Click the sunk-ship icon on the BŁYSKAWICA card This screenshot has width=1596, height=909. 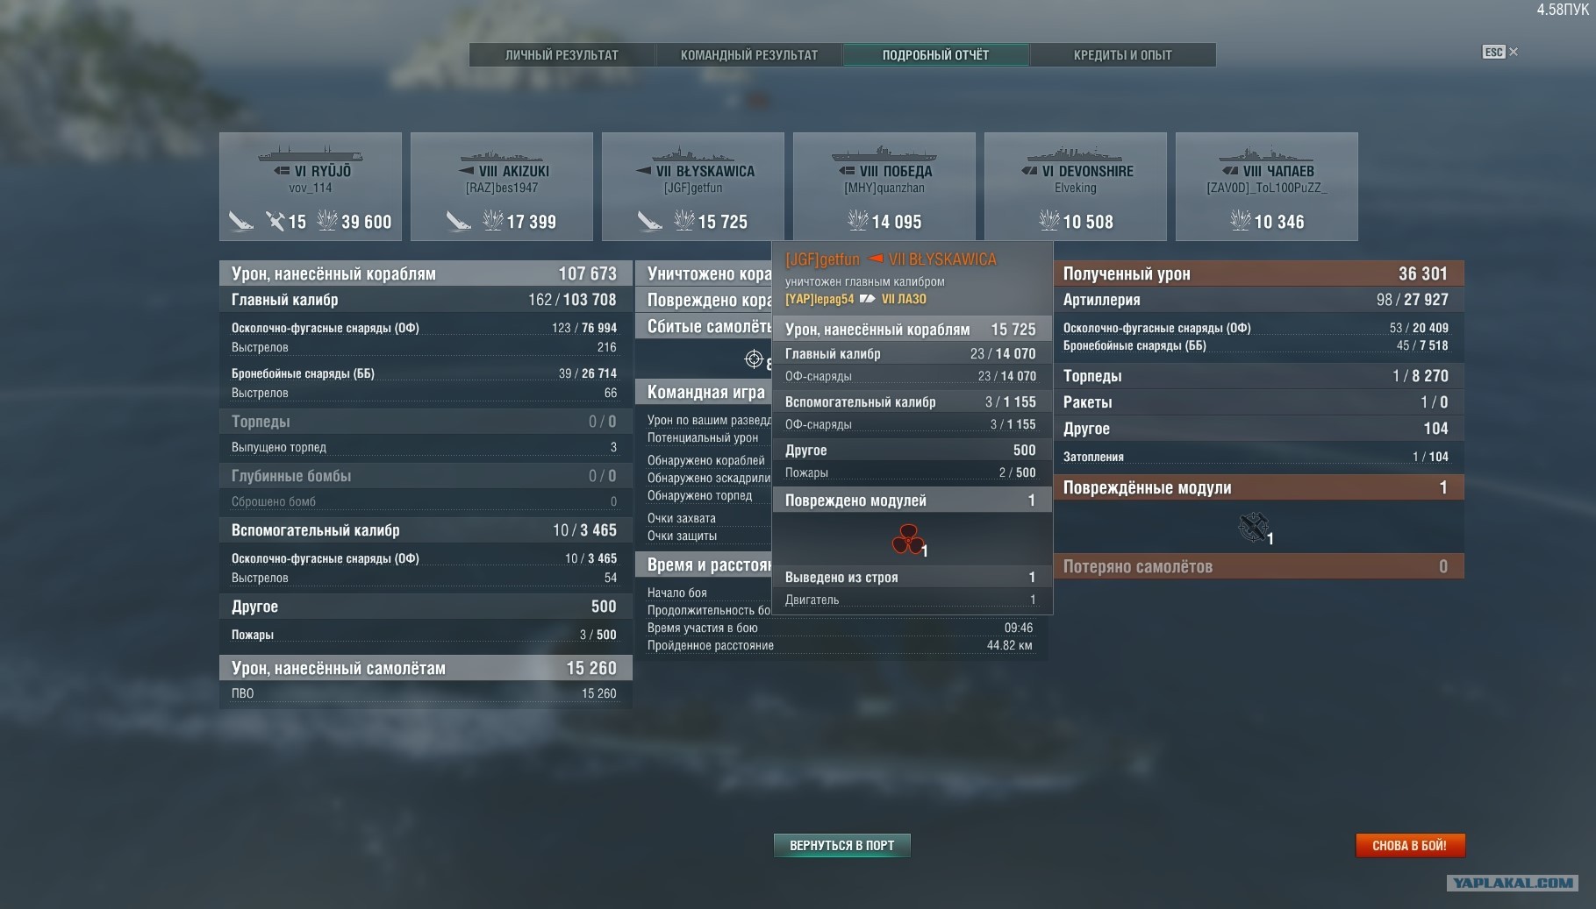650,221
